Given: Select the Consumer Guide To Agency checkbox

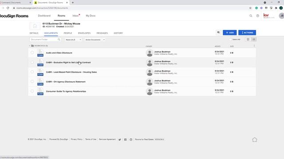Looking at the screenshot, I should coord(32,91).
